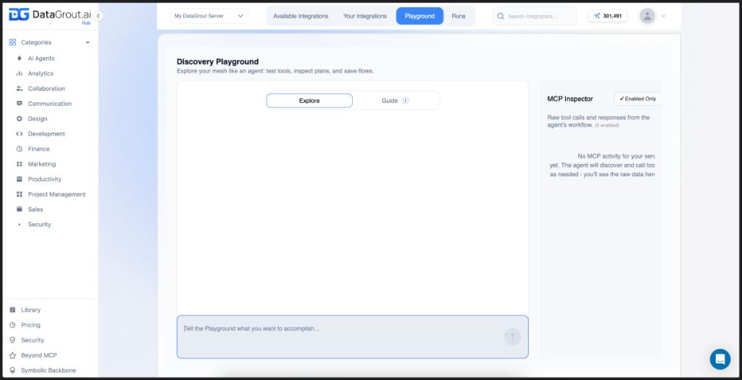Open the Symbolic Backbone link

pos(49,371)
